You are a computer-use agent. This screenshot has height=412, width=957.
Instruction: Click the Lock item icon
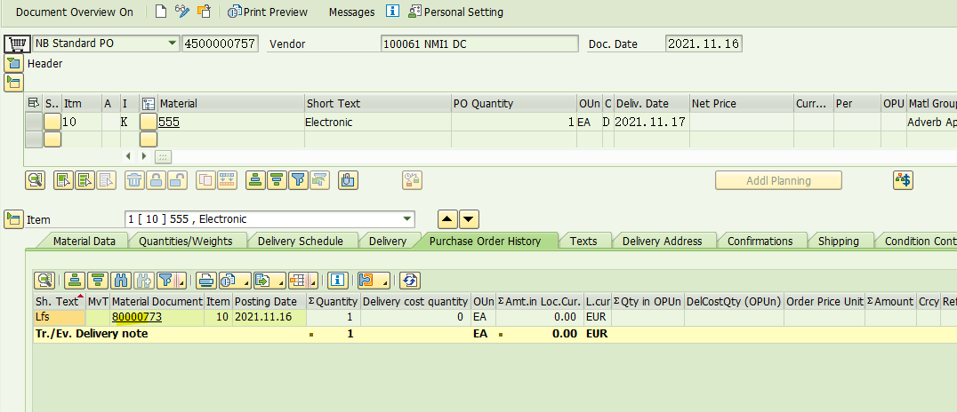point(156,179)
